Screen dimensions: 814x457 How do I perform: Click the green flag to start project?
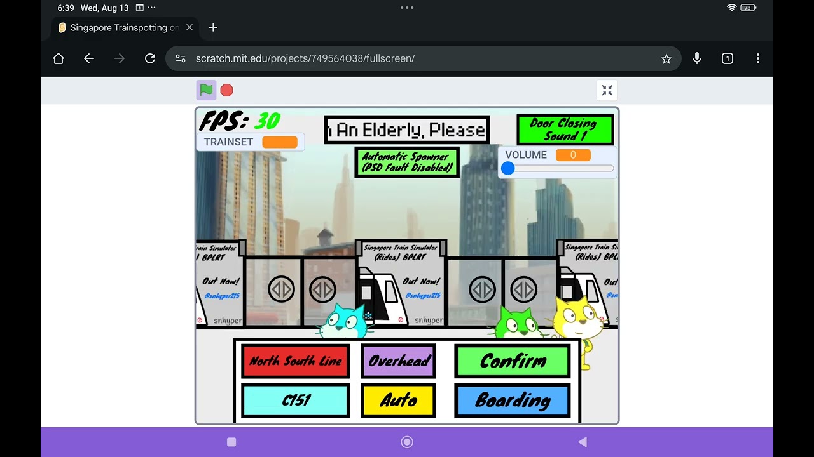(x=206, y=90)
